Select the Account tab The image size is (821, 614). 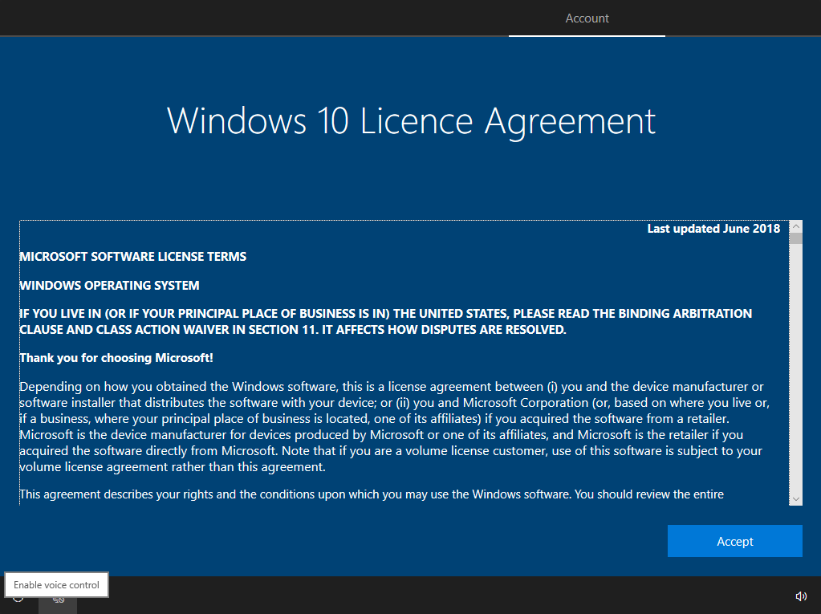click(587, 18)
